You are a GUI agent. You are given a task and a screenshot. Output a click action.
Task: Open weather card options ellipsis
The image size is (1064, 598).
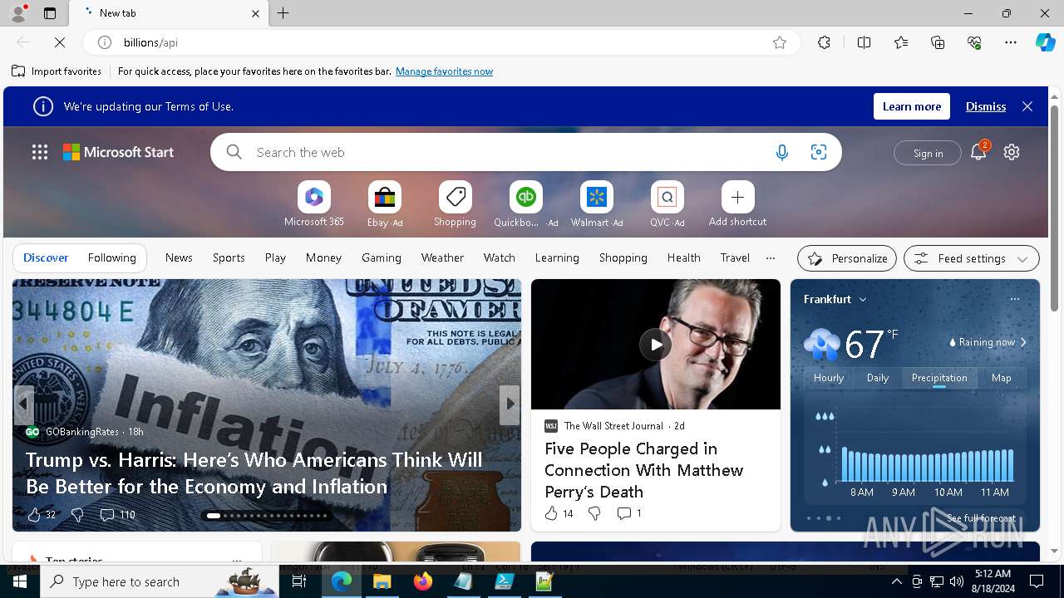[1014, 299]
